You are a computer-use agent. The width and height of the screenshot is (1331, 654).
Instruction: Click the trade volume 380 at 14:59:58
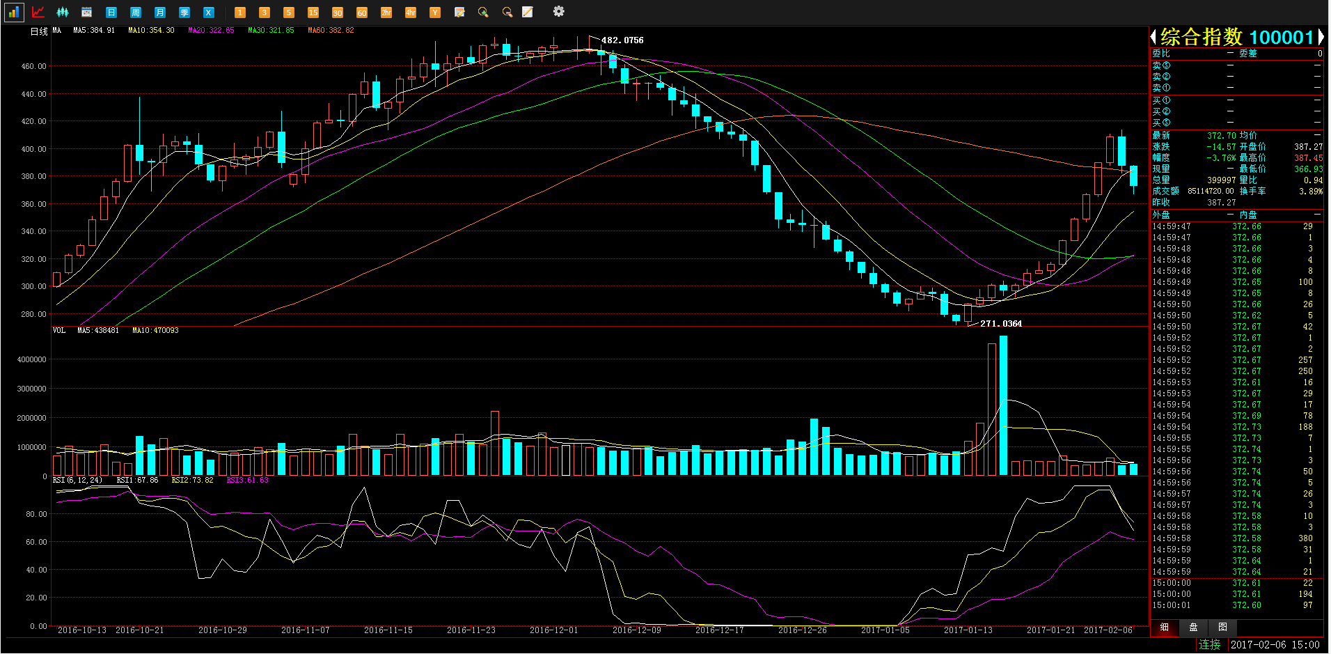1305,538
